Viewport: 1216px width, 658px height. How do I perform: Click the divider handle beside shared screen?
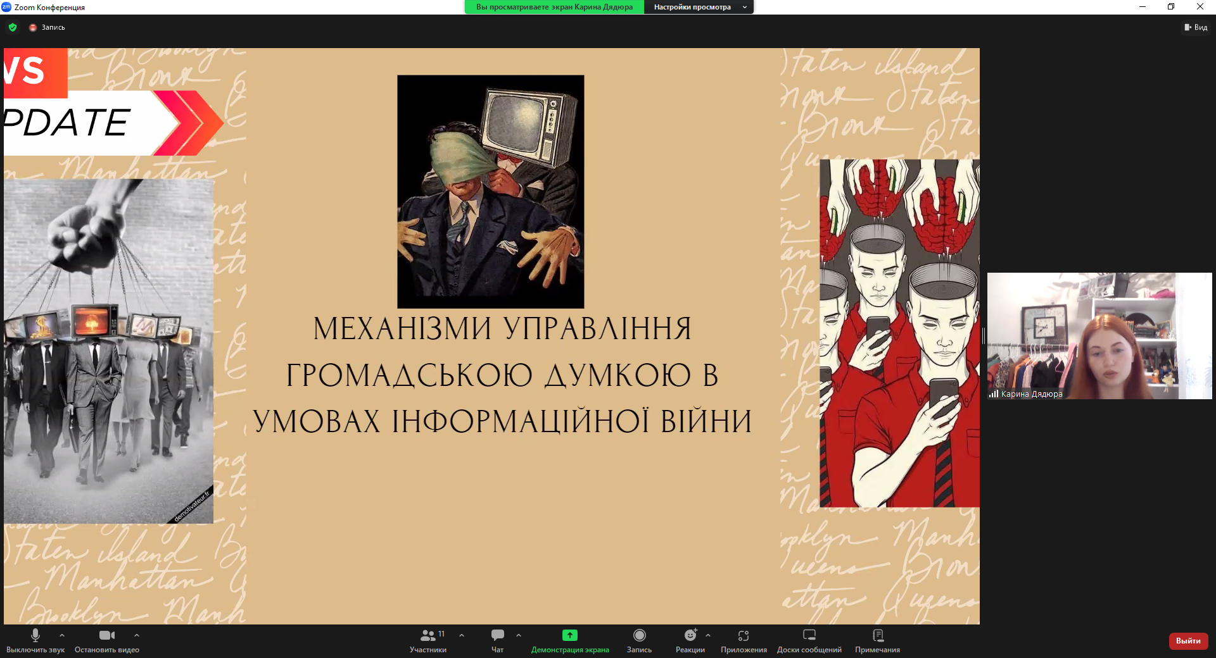(984, 336)
